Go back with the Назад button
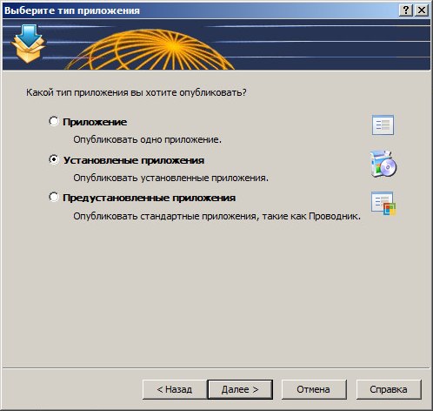Image resolution: width=433 pixels, height=411 pixels. click(x=175, y=389)
